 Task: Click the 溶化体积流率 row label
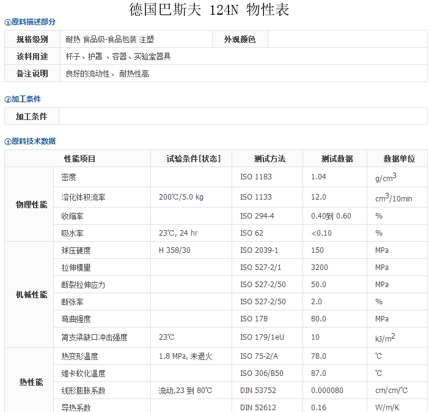tap(83, 197)
